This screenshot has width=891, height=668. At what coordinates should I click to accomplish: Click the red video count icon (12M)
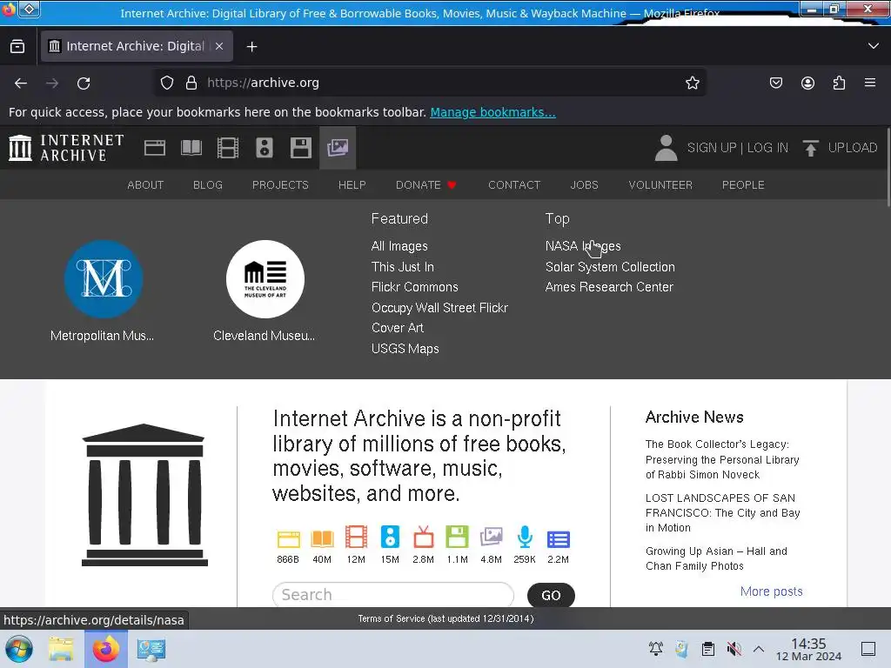[x=356, y=537]
